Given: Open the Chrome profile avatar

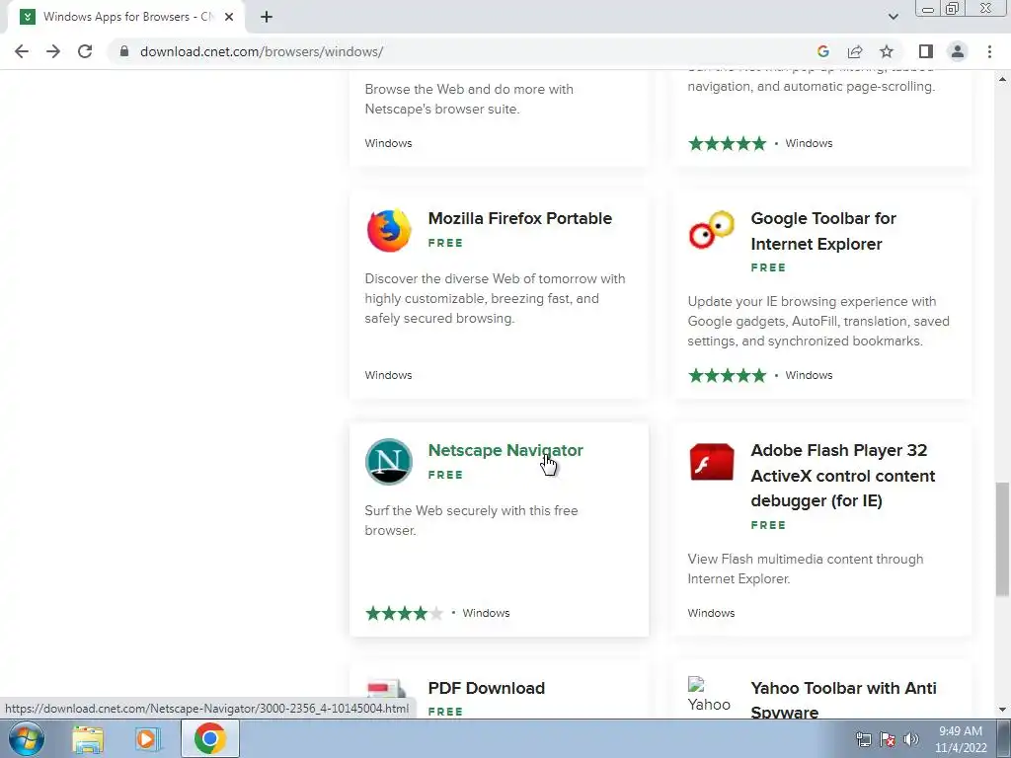Looking at the screenshot, I should (x=958, y=51).
